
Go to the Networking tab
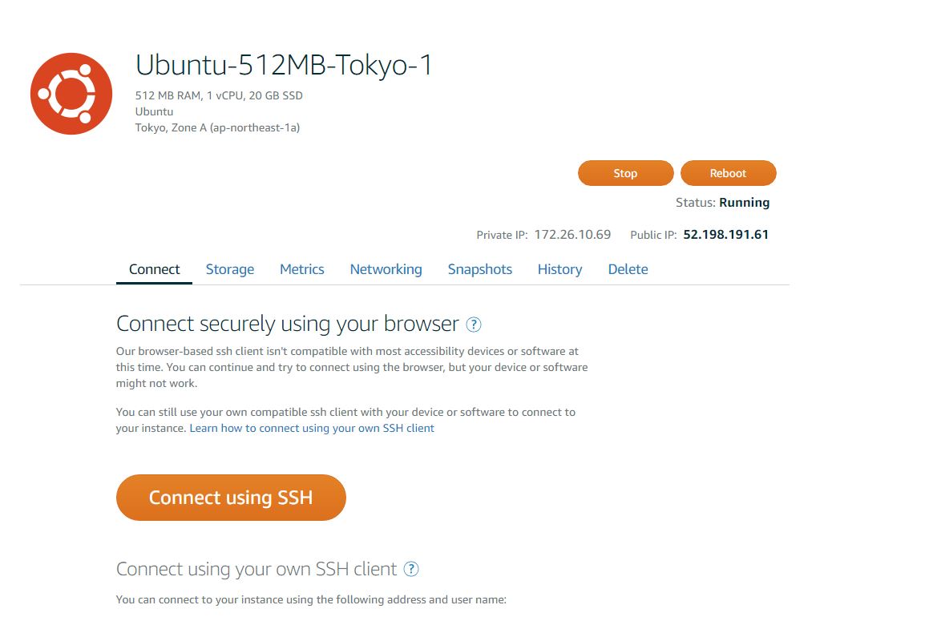coord(386,269)
